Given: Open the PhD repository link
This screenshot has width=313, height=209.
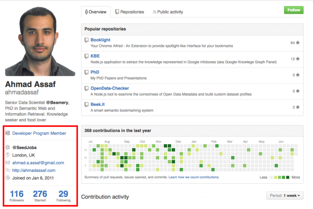Looking at the screenshot, I should [x=95, y=72].
